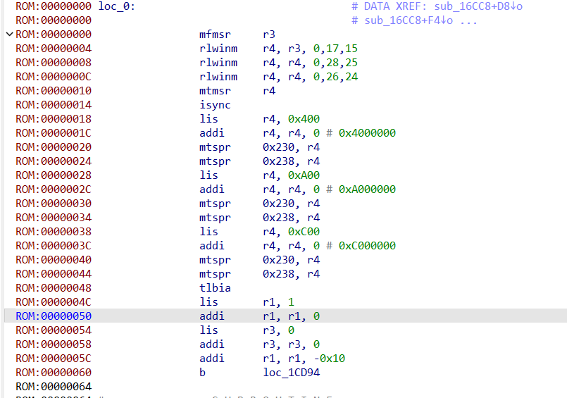Select the mfmsr instruction mnemonic
Viewport: 567px width, 398px height.
click(216, 35)
